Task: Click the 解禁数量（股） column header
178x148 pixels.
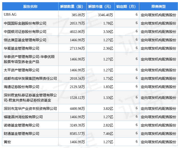Action: click(x=72, y=7)
